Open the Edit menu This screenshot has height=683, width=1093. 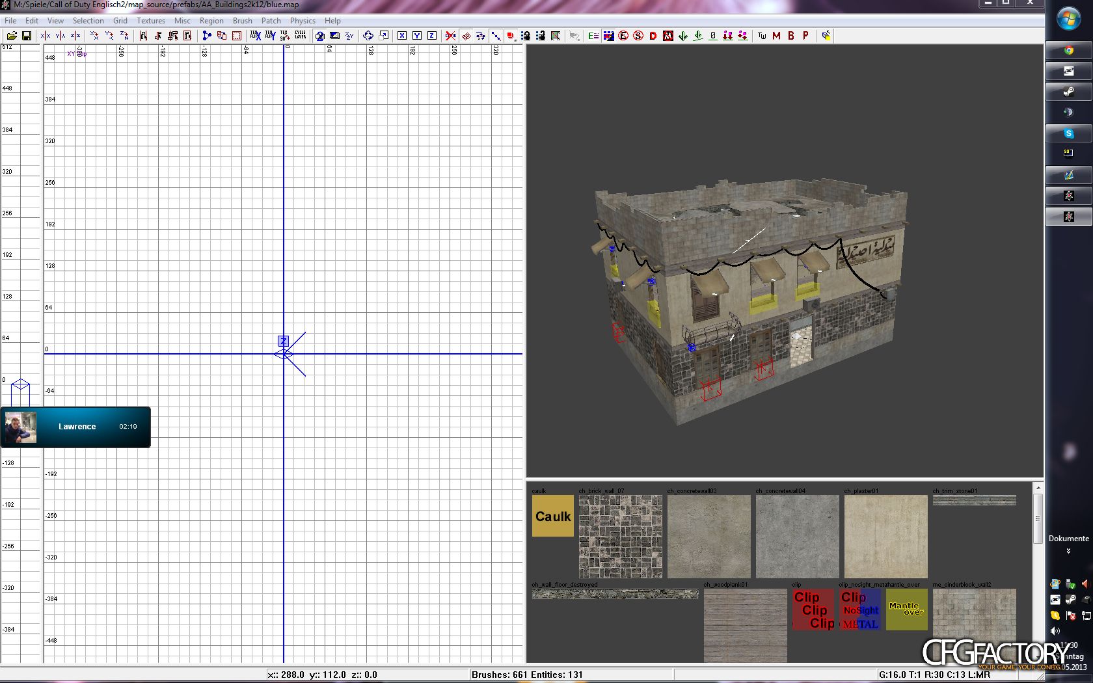click(x=32, y=21)
